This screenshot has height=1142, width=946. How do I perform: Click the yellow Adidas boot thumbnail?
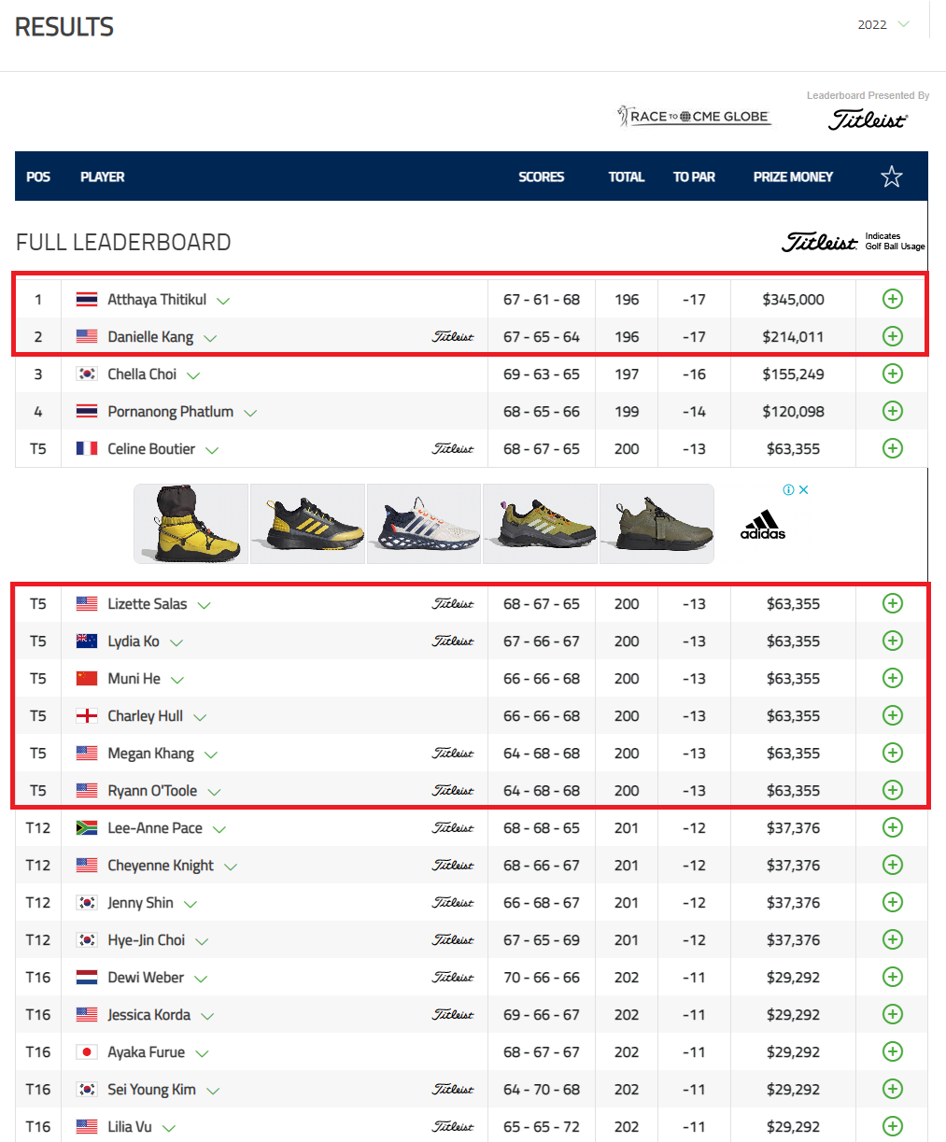[191, 523]
